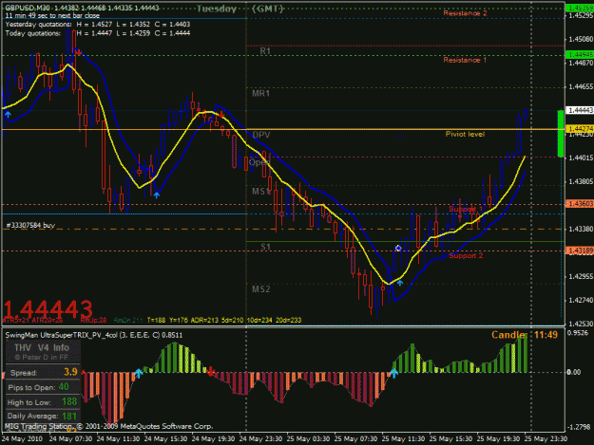Screen dimensions: 594x445
Task: Click the MS1 pivot label
Action: coord(261,192)
